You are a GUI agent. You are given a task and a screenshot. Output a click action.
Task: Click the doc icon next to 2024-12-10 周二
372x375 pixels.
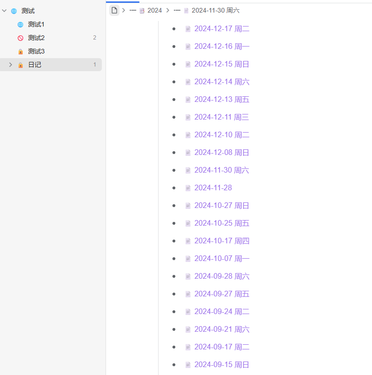click(x=188, y=135)
